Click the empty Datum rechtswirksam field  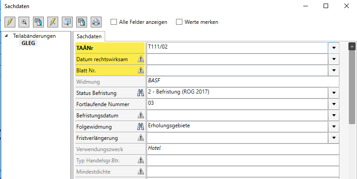[237, 59]
